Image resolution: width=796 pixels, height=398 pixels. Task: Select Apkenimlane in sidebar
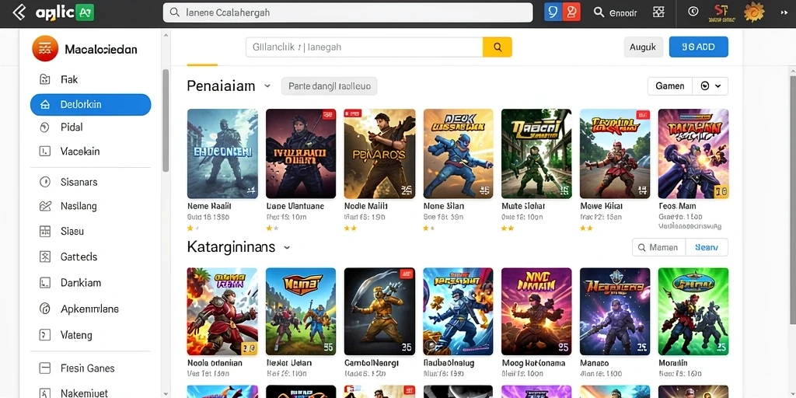tap(90, 309)
